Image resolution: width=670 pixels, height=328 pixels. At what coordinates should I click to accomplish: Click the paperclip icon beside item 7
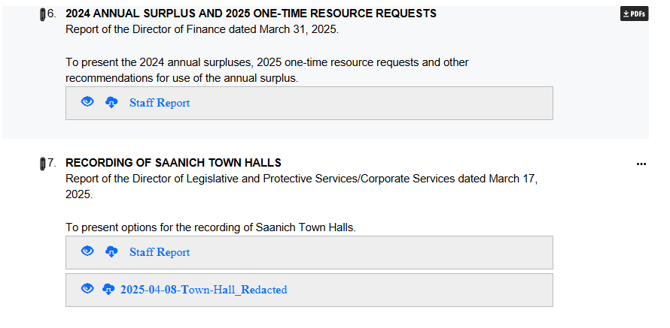(42, 164)
